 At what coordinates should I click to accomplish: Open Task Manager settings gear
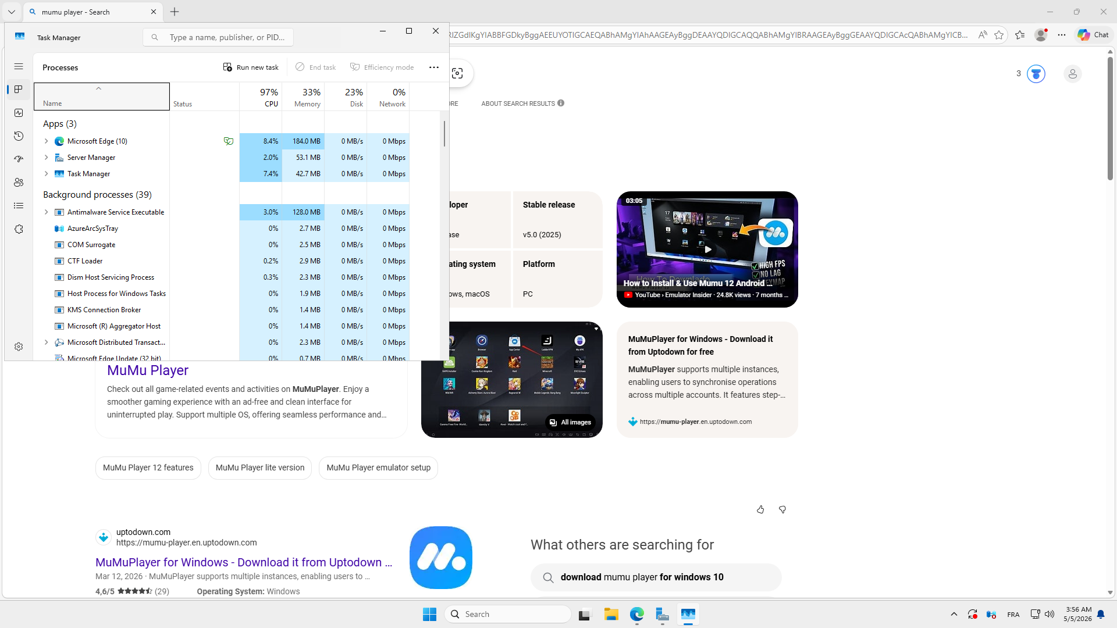click(19, 347)
